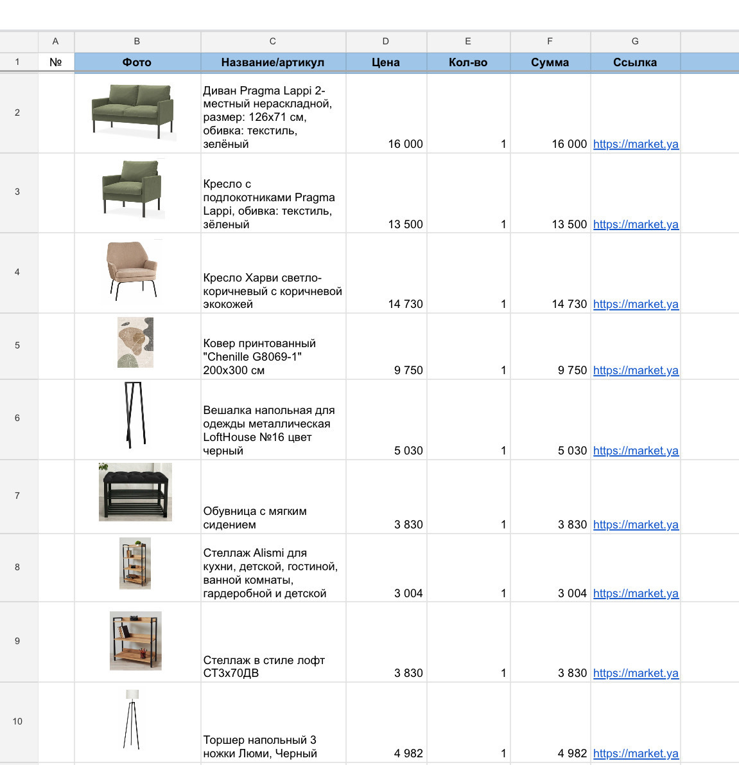
Task: Select the Кресло с подлокотниками Pragma Lappi cell
Action: (x=274, y=193)
